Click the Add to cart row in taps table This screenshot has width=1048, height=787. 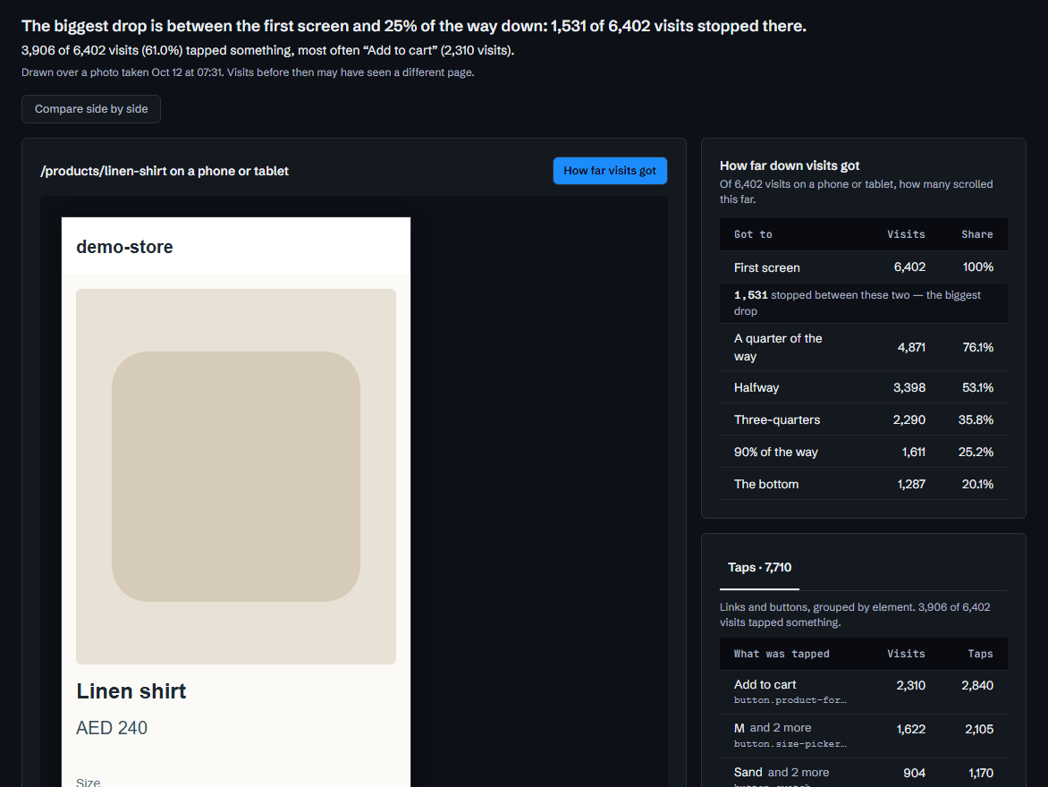tap(864, 692)
